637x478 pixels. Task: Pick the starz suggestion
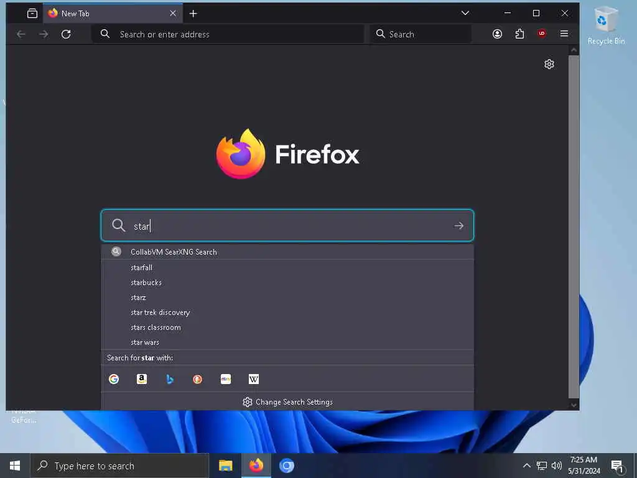coord(287,298)
